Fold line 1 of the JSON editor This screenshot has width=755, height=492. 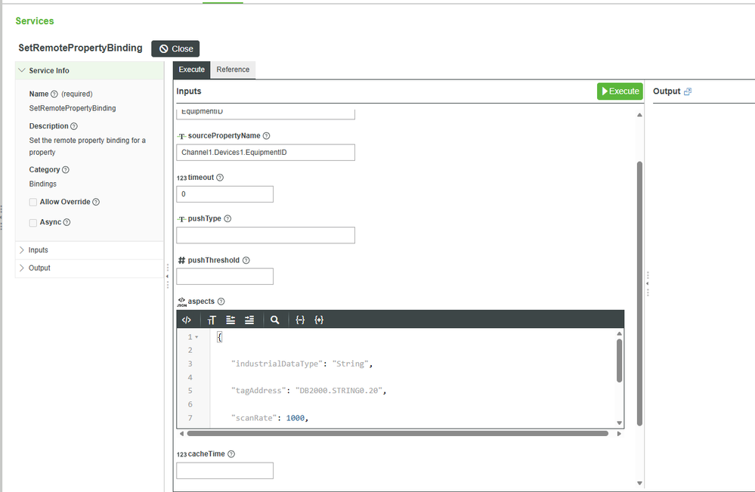[x=196, y=337]
